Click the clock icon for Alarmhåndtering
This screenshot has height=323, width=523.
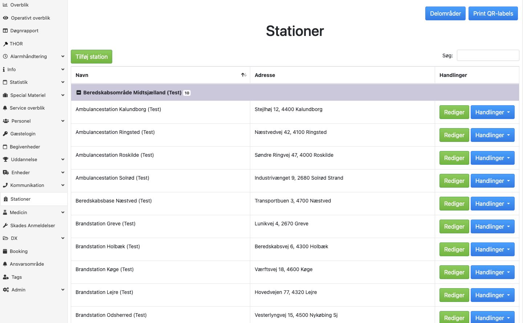(5, 57)
